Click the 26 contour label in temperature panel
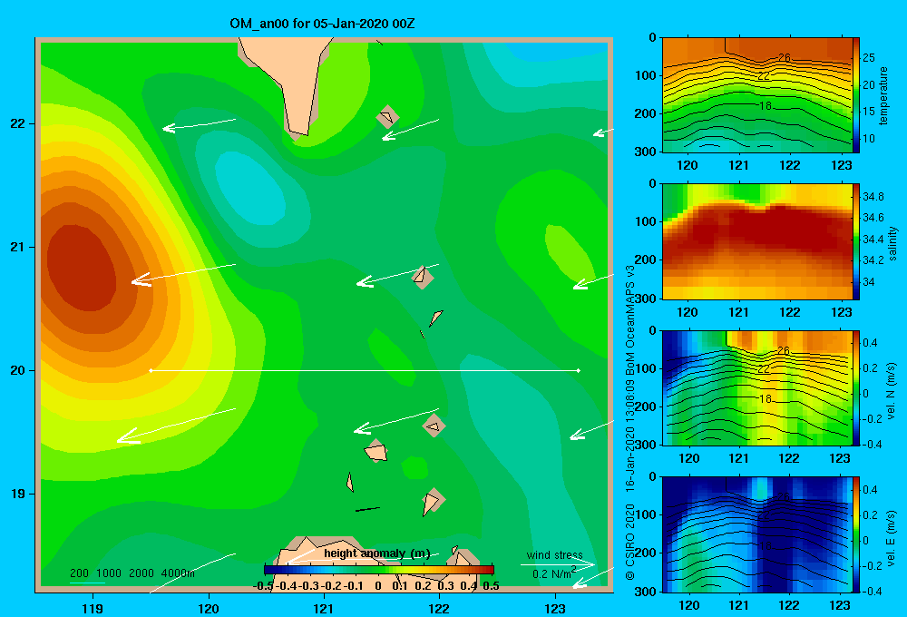This screenshot has width=907, height=617. [x=784, y=57]
